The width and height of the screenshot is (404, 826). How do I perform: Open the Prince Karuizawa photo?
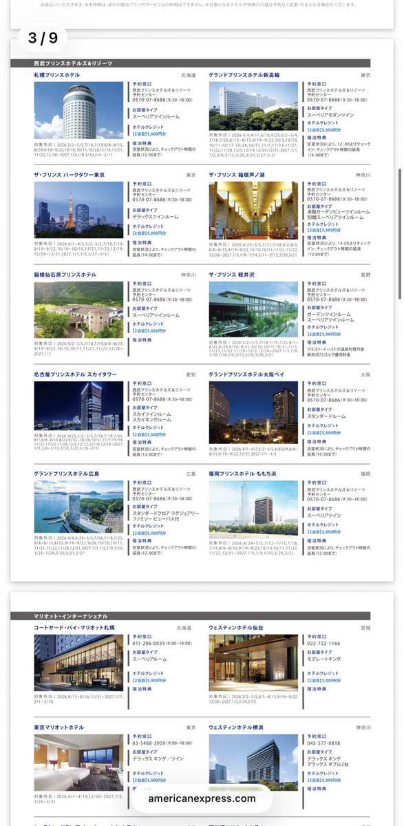click(x=253, y=310)
